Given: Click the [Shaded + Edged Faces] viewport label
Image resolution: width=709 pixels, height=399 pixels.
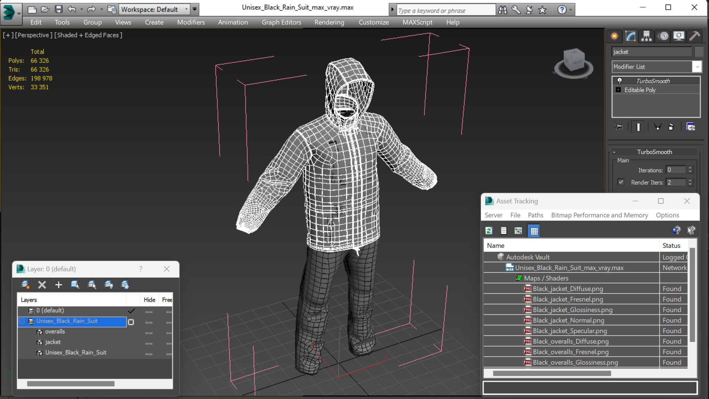Looking at the screenshot, I should tap(88, 35).
